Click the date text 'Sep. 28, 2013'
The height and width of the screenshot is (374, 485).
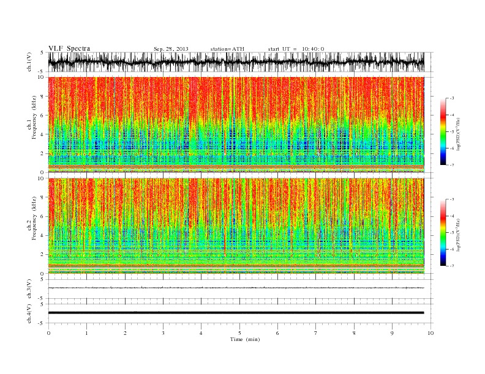[171, 49]
